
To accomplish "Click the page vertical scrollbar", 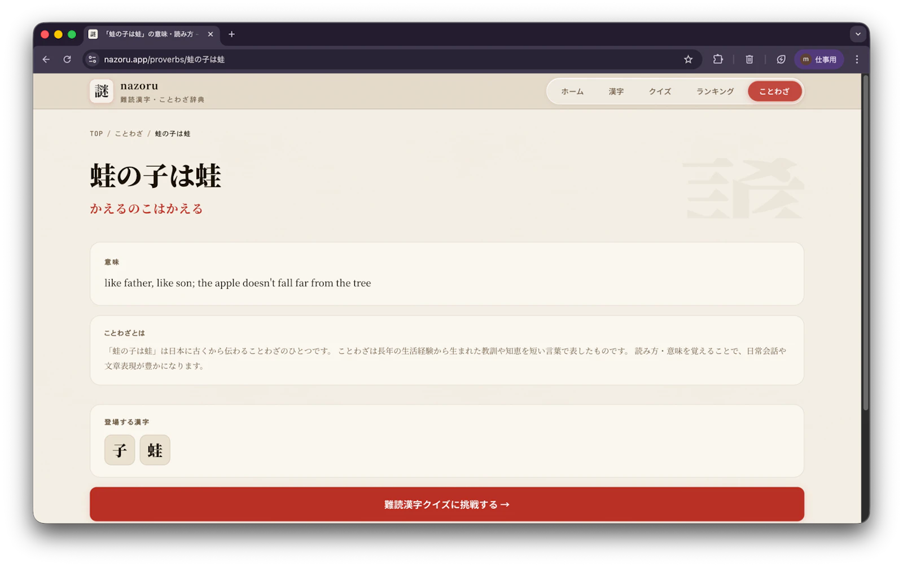I will (865, 243).
